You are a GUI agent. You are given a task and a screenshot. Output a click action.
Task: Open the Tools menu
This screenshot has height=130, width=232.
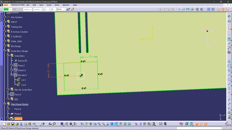[57, 5]
